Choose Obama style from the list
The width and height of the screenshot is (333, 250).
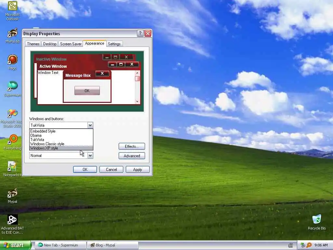point(61,135)
